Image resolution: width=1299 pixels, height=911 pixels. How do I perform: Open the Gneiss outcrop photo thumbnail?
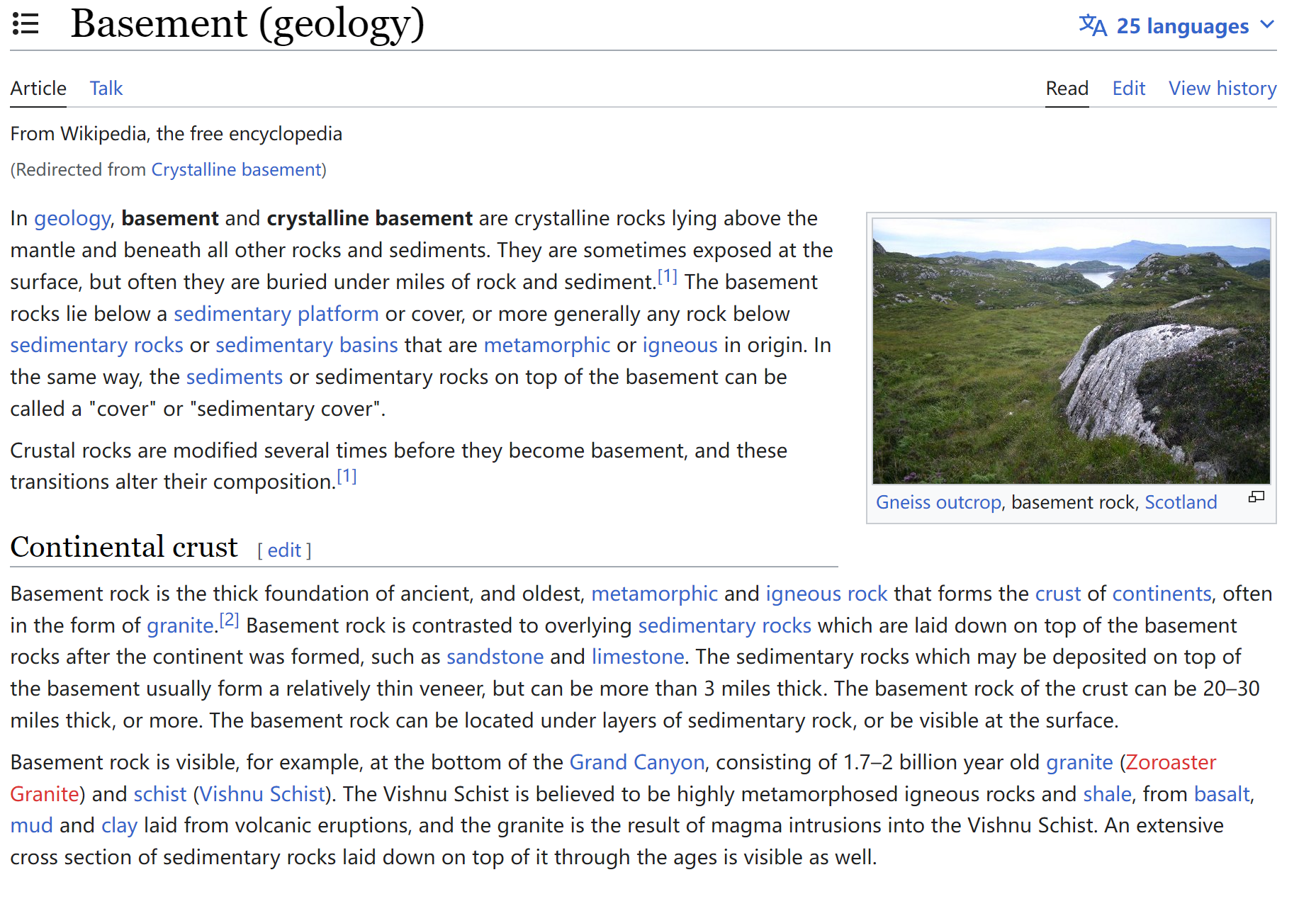point(1071,351)
